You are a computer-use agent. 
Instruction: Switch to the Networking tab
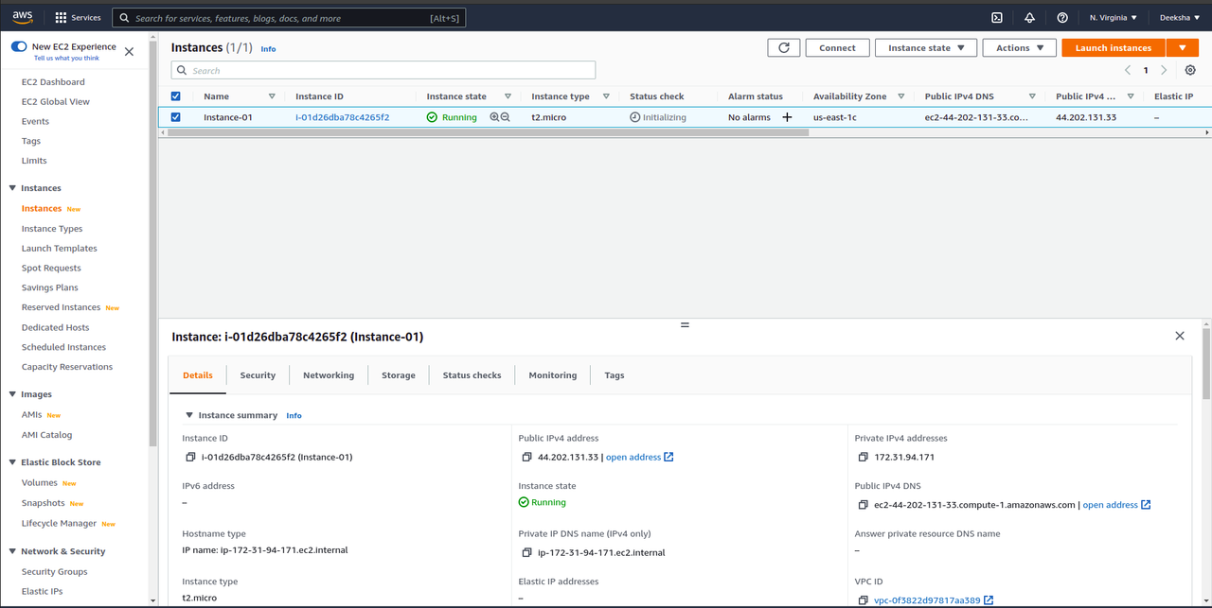pos(329,375)
